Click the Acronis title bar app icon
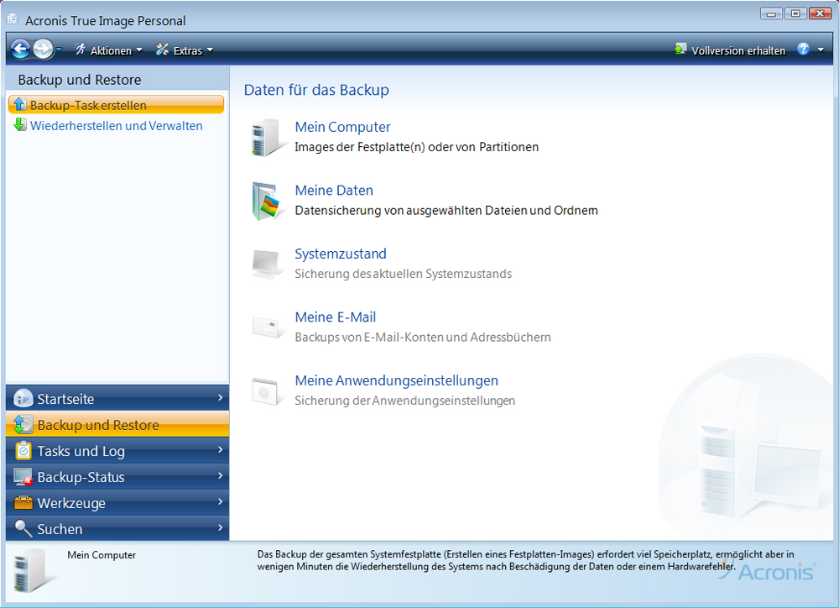This screenshot has width=839, height=608. click(13, 19)
